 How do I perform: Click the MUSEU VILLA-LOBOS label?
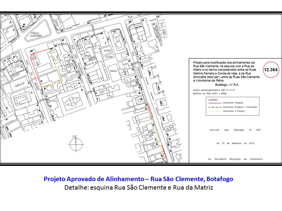click(x=150, y=133)
